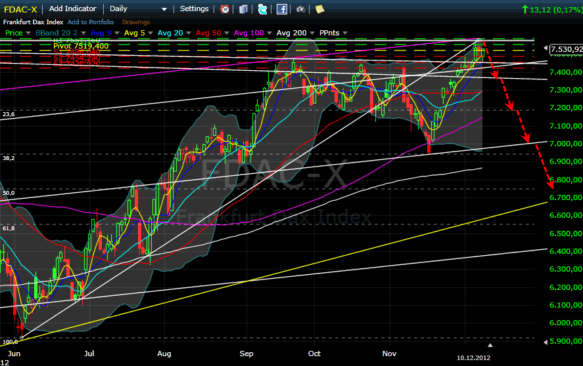Click the cyan Avg 20 label
Viewport: 583px width, 366px height.
coord(170,33)
